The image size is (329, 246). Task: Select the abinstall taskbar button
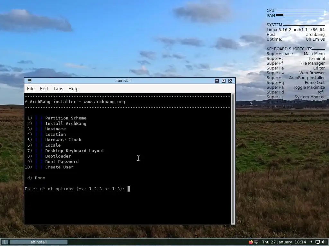pyautogui.click(x=39, y=242)
